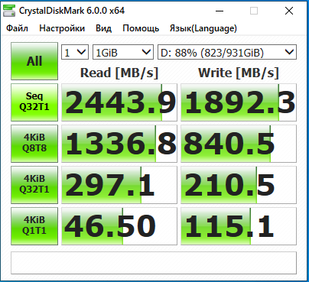Select the 4KiB Q8T8 read value 1336.8

click(119, 144)
